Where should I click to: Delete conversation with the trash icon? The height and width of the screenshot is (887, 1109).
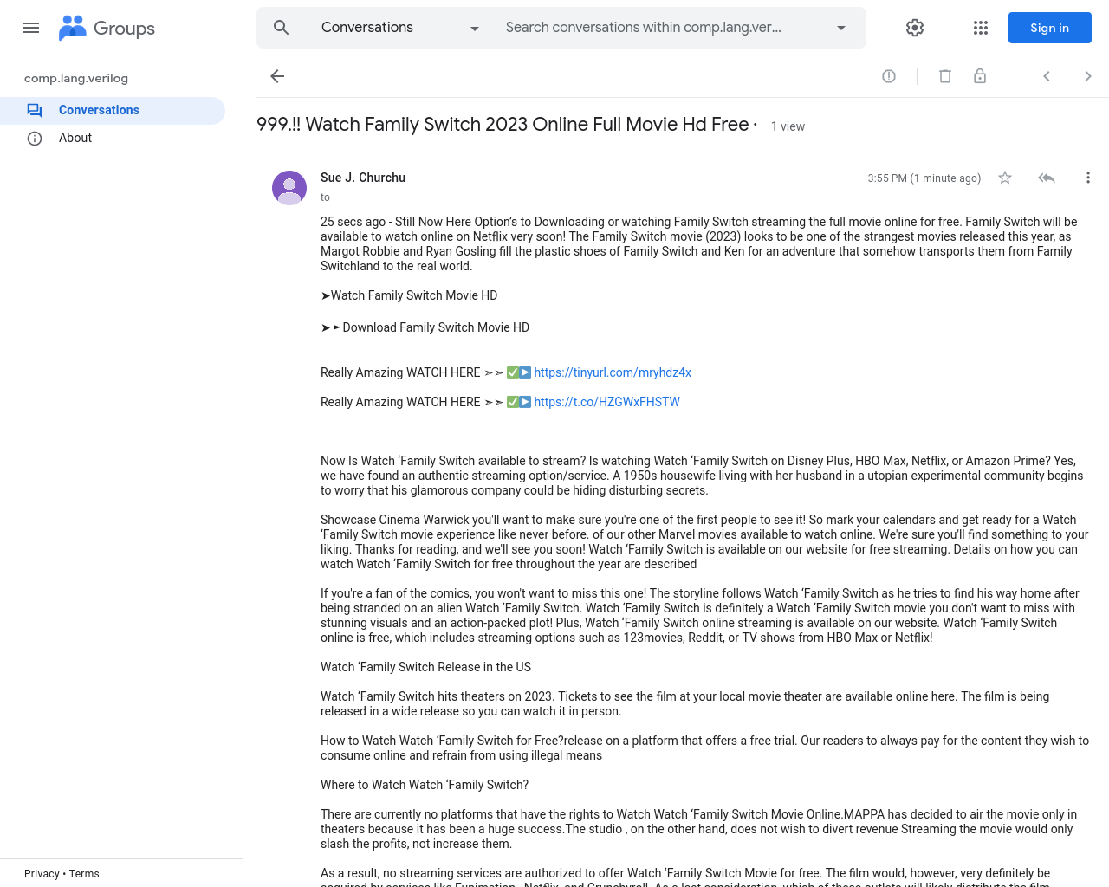(945, 76)
